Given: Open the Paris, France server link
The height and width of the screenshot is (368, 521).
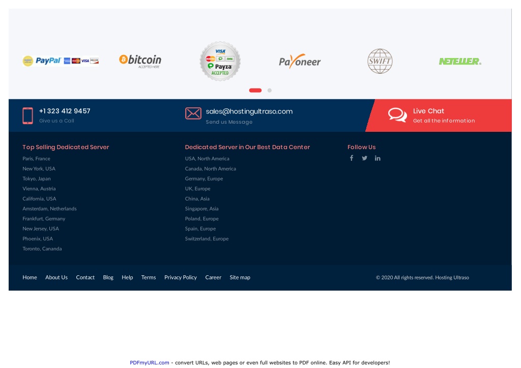Looking at the screenshot, I should pyautogui.click(x=36, y=159).
